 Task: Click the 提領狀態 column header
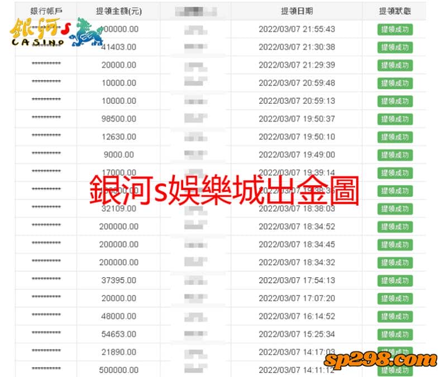pyautogui.click(x=395, y=11)
